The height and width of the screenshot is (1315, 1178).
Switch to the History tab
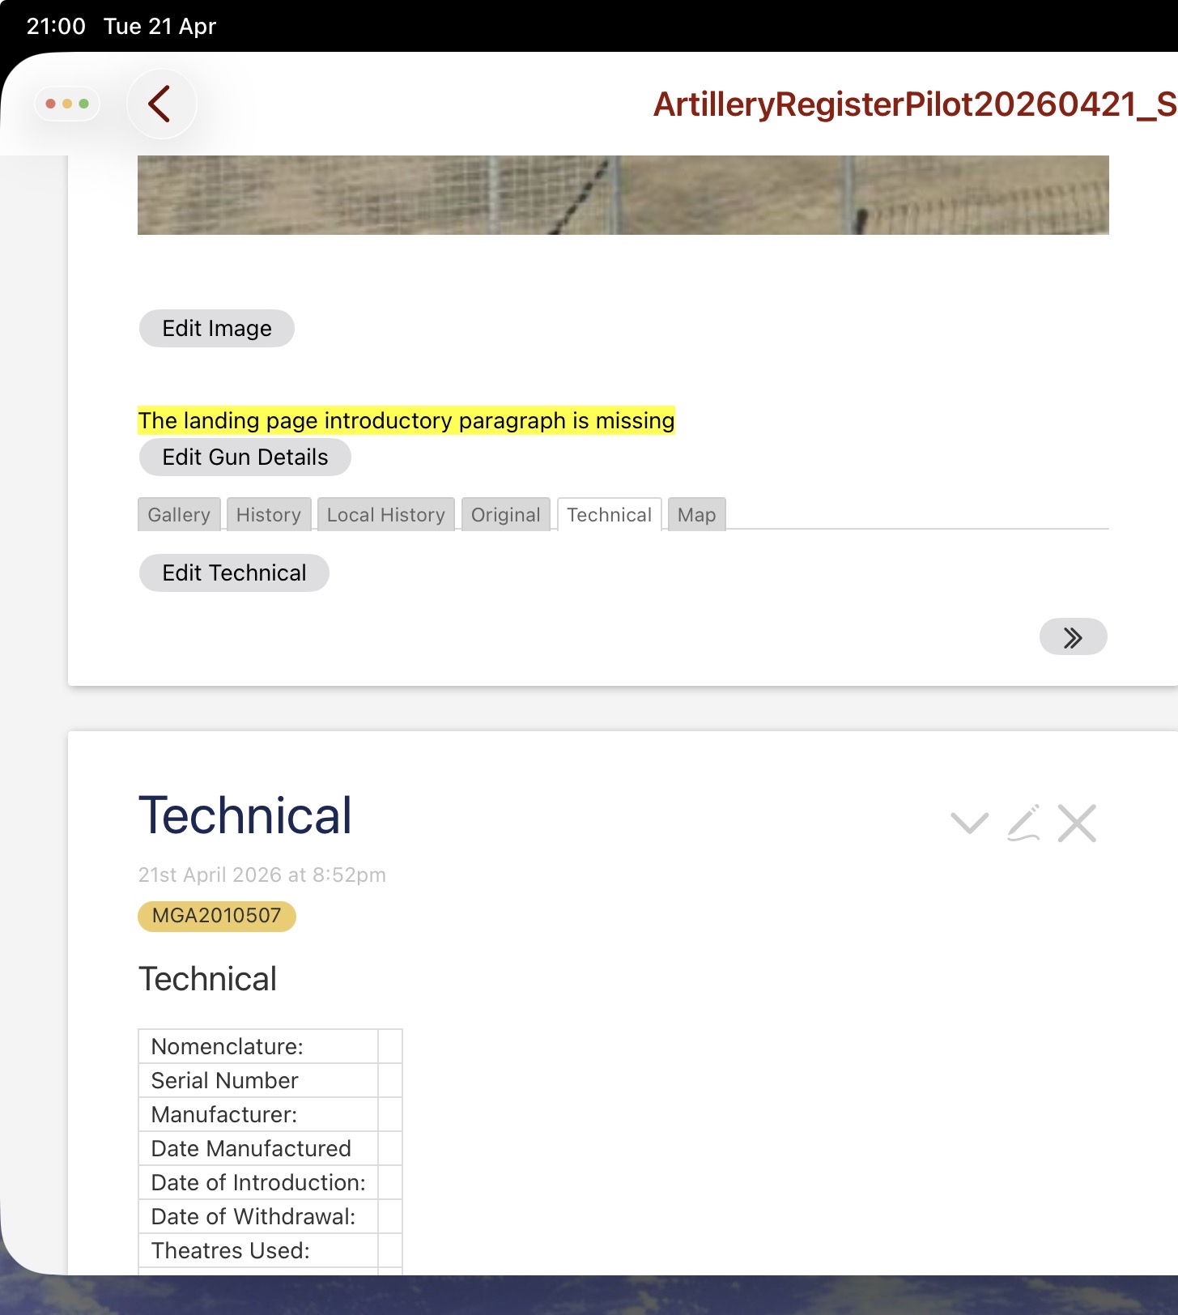(x=269, y=515)
